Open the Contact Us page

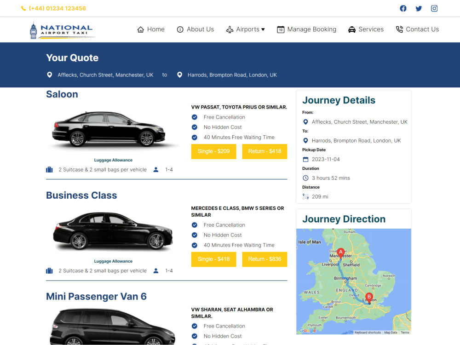417,29
